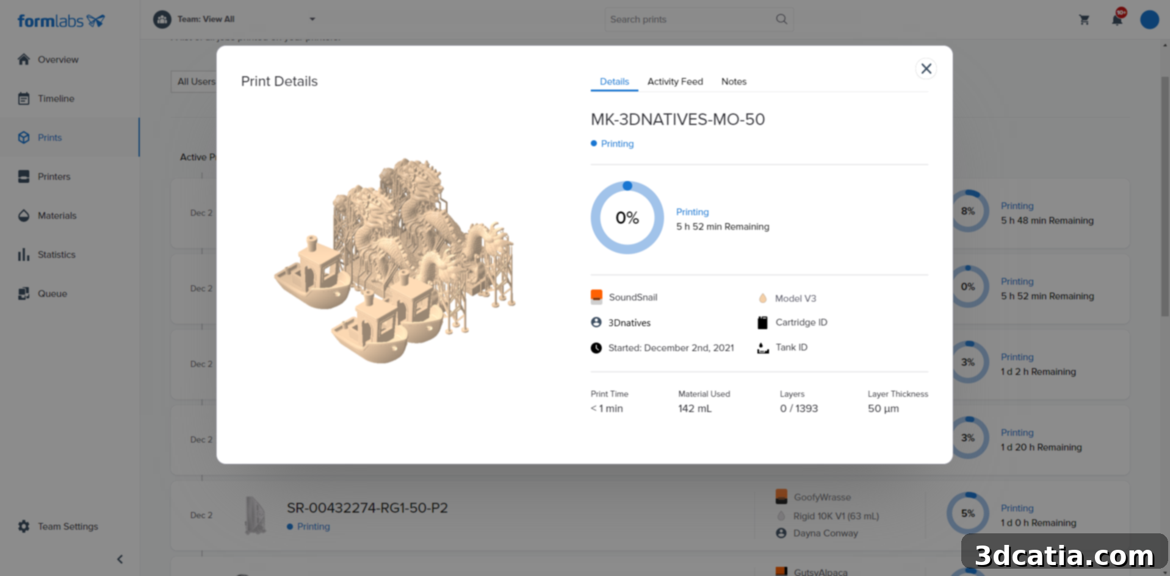
Task: Open the Team Settings gear icon
Action: click(x=24, y=526)
